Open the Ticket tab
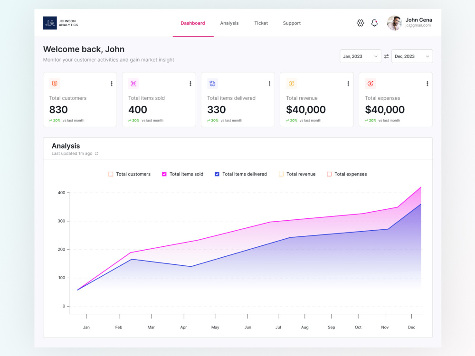Screen dimensions: 475x356 click(x=261, y=23)
